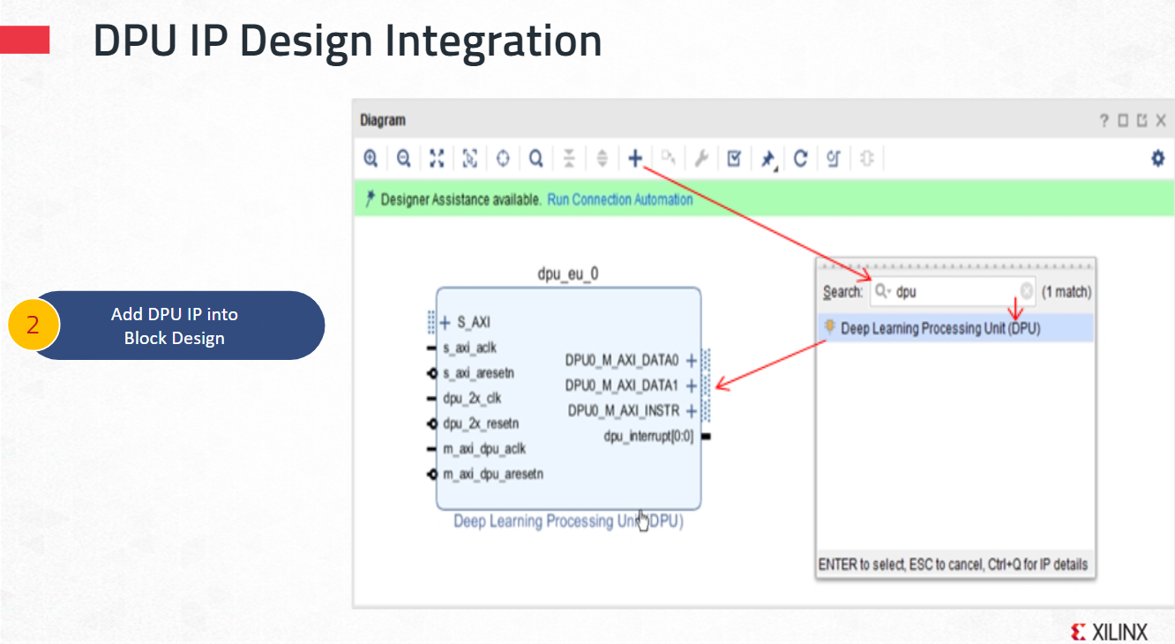Expand the S_AXI interface port
The width and height of the screenshot is (1175, 644).
point(445,323)
